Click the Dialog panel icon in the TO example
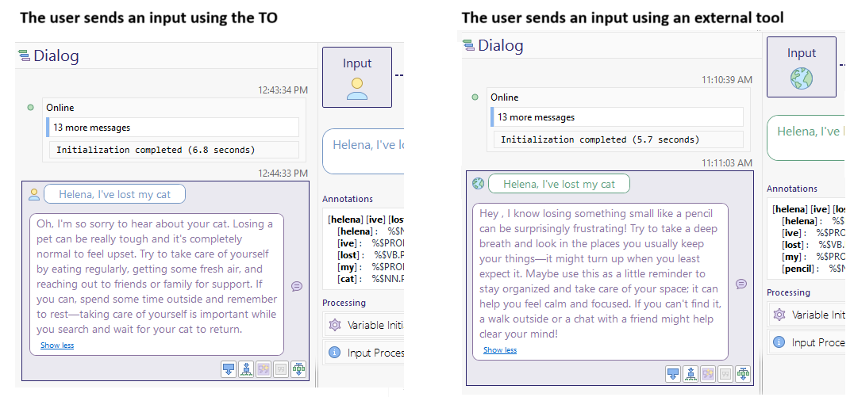The width and height of the screenshot is (854, 397). (x=24, y=55)
